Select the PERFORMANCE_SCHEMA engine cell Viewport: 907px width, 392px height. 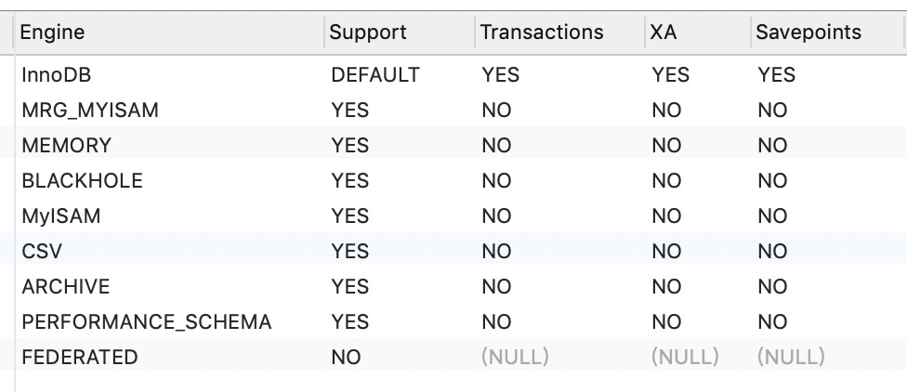pyautogui.click(x=146, y=322)
